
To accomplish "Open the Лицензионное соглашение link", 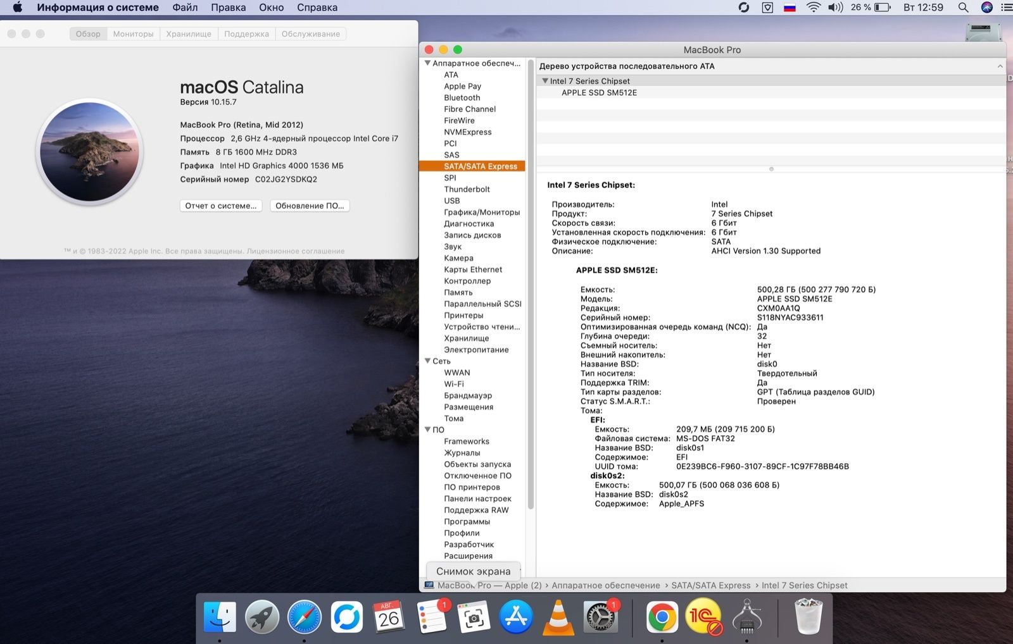I will tap(296, 251).
